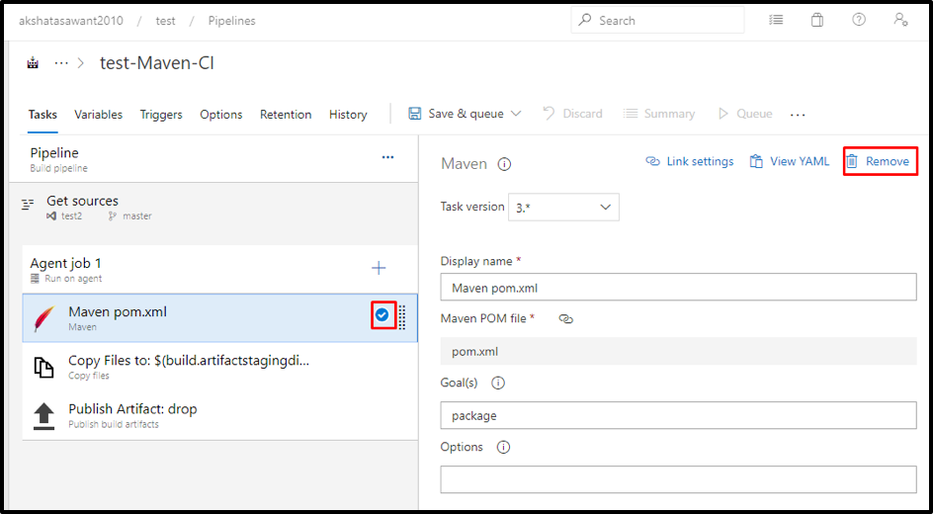
Task: Add a task to Agent job 1
Action: point(379,268)
